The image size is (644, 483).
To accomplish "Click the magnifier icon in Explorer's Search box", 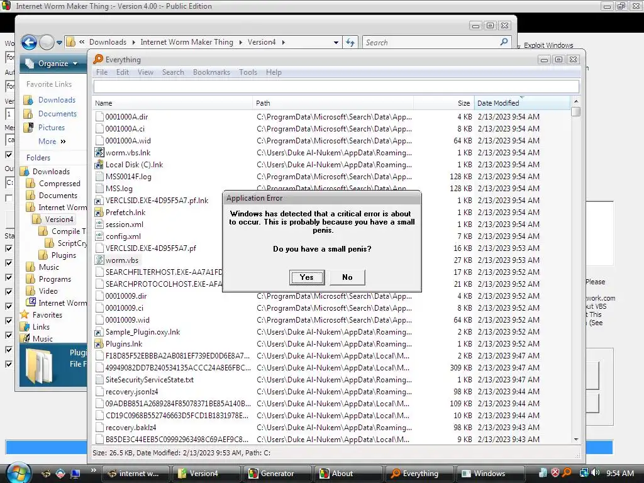I will tap(504, 42).
